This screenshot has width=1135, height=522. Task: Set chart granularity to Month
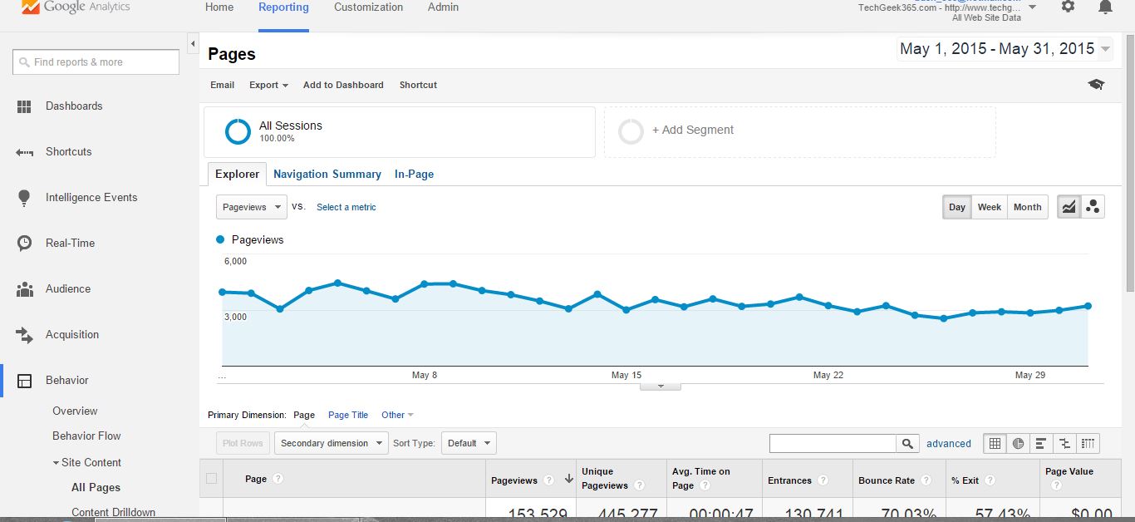(1027, 207)
